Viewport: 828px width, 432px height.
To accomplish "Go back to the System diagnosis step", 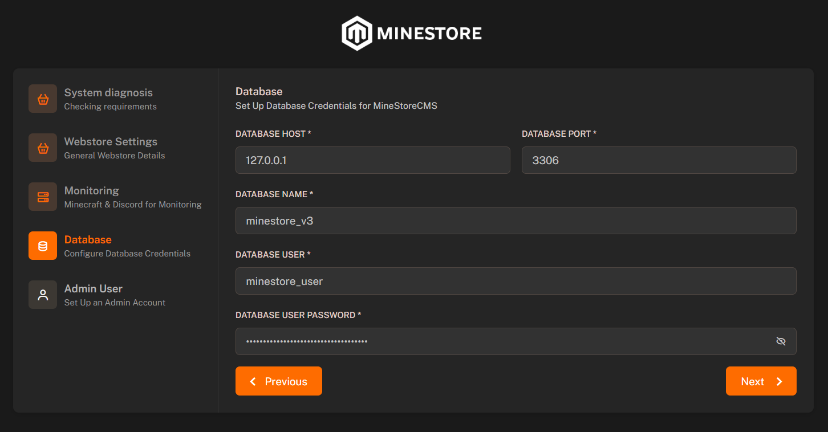I will 108,98.
